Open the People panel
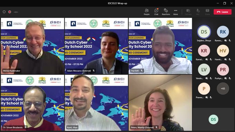The width and height of the screenshot is (235, 132). click(147, 12)
